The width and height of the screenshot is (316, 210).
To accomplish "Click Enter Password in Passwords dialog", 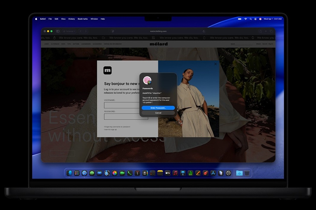I will coord(158,108).
